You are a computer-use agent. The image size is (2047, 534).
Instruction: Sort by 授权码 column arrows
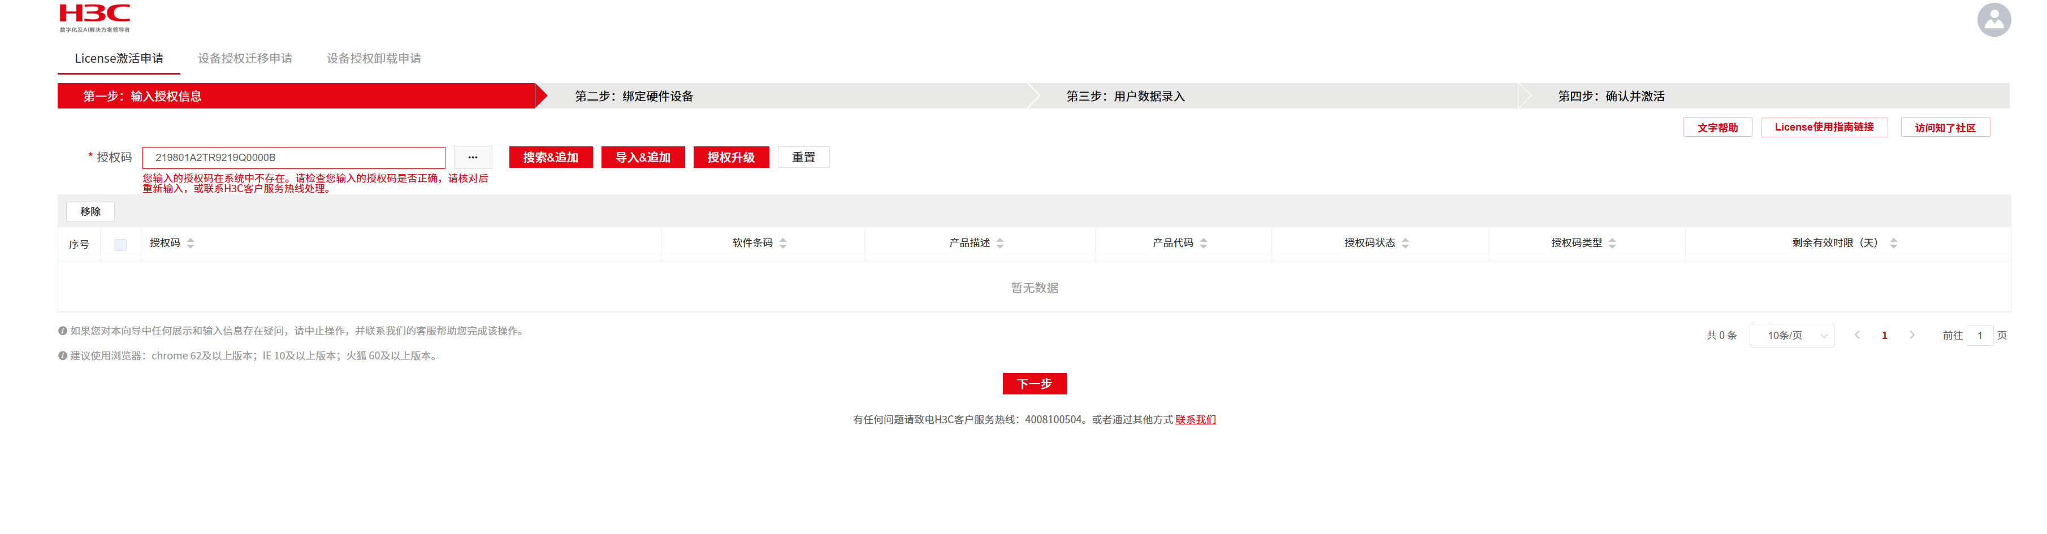tap(191, 243)
